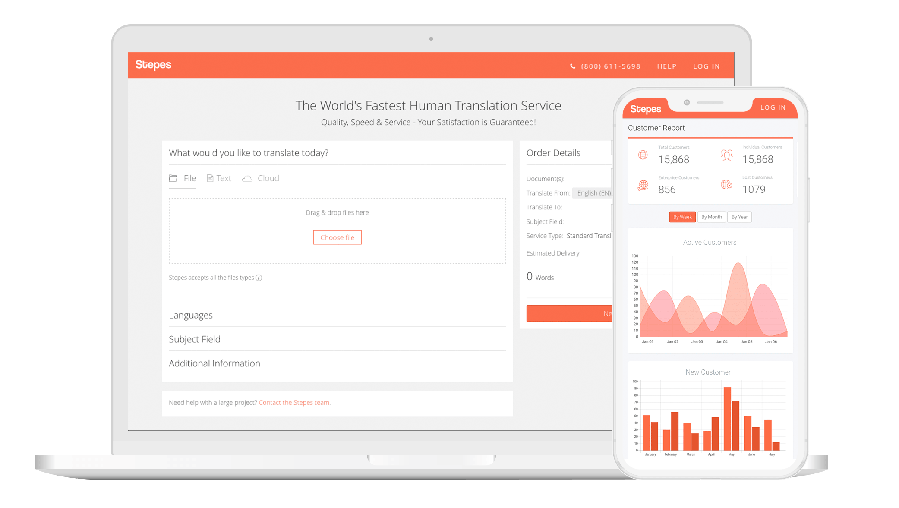This screenshot has height=508, width=899.
Task: Click the info icon after files types
Action: point(259,278)
